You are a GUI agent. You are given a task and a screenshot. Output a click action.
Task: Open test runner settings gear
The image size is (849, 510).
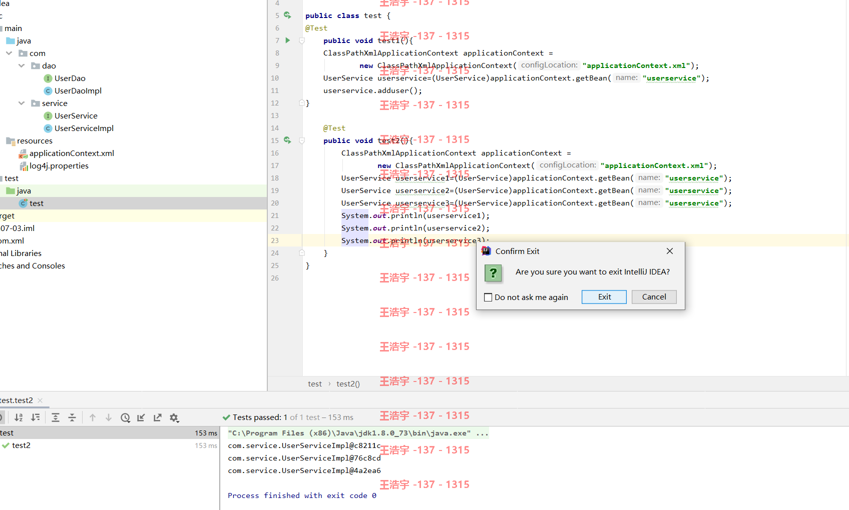coord(174,417)
